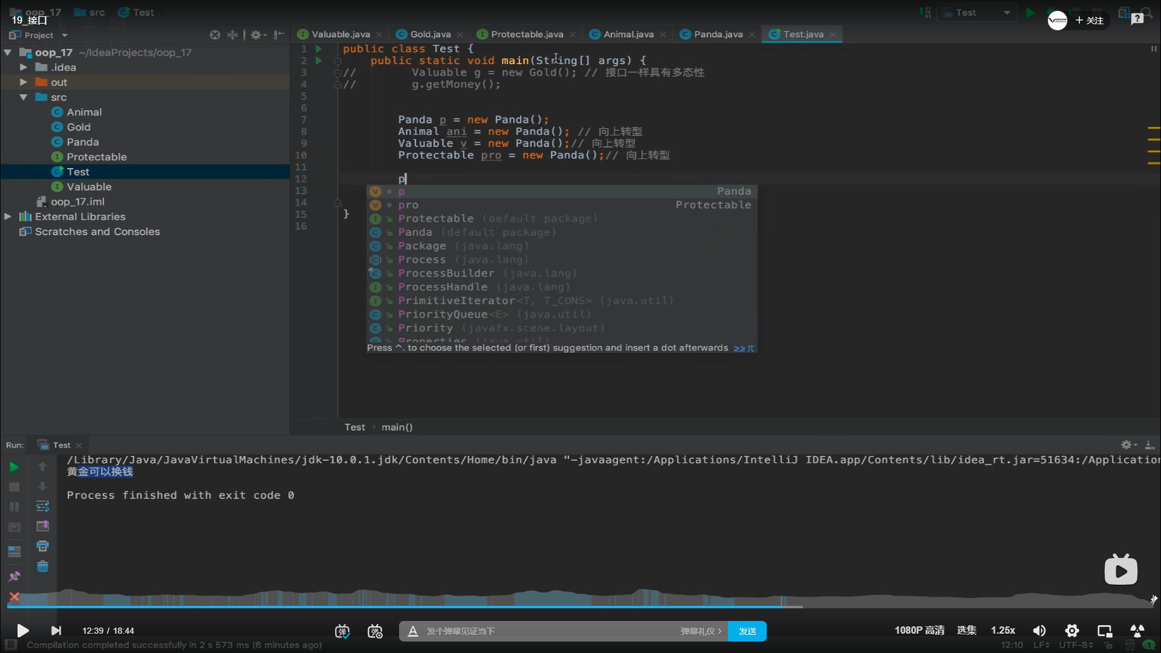
Task: Click the volume speaker icon
Action: [1039, 631]
